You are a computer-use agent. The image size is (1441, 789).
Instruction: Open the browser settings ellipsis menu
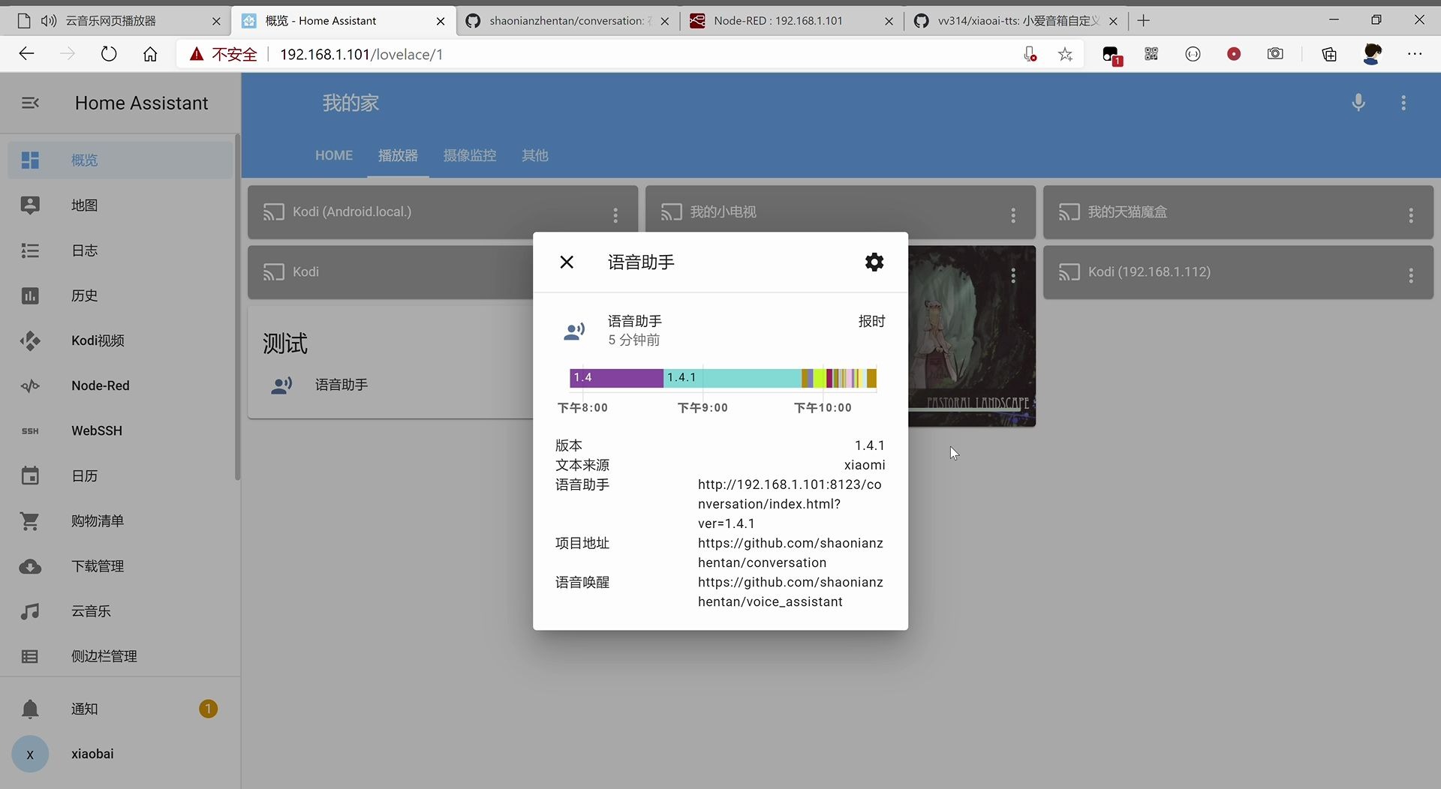click(x=1415, y=54)
